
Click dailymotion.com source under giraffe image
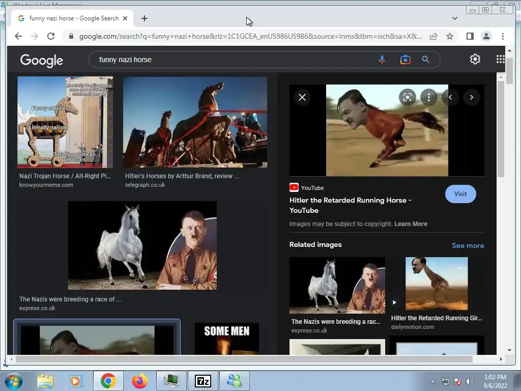(413, 327)
